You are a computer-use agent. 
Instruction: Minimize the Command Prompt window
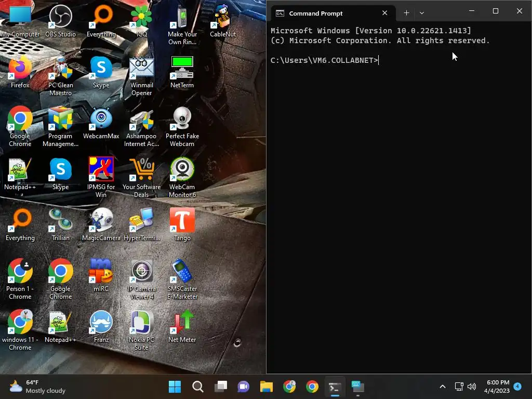[472, 11]
